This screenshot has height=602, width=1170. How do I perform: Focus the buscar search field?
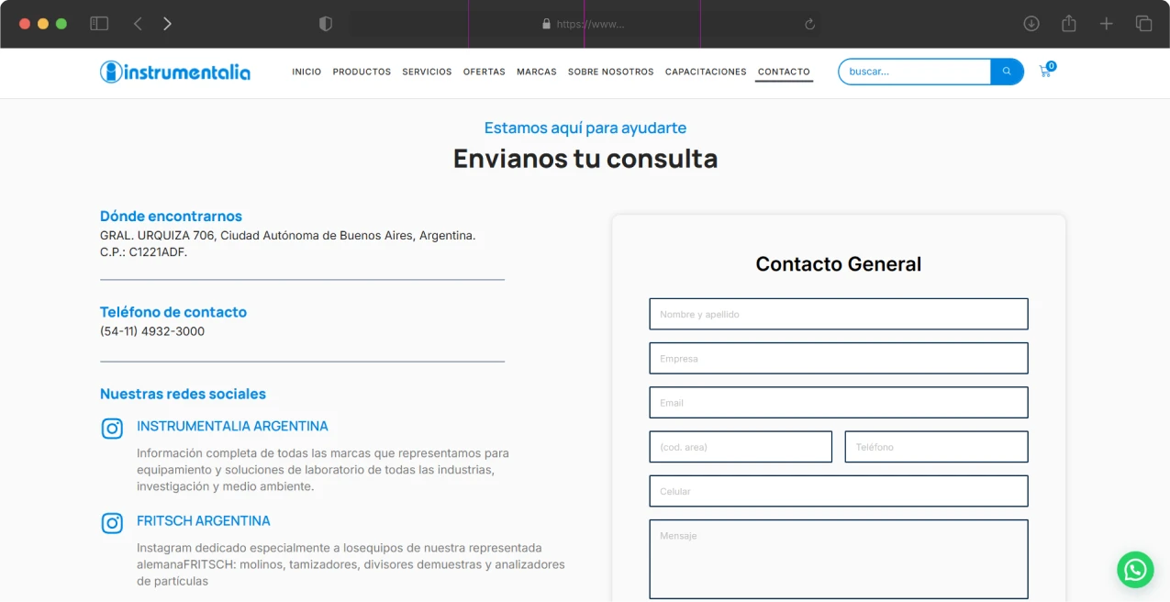915,72
